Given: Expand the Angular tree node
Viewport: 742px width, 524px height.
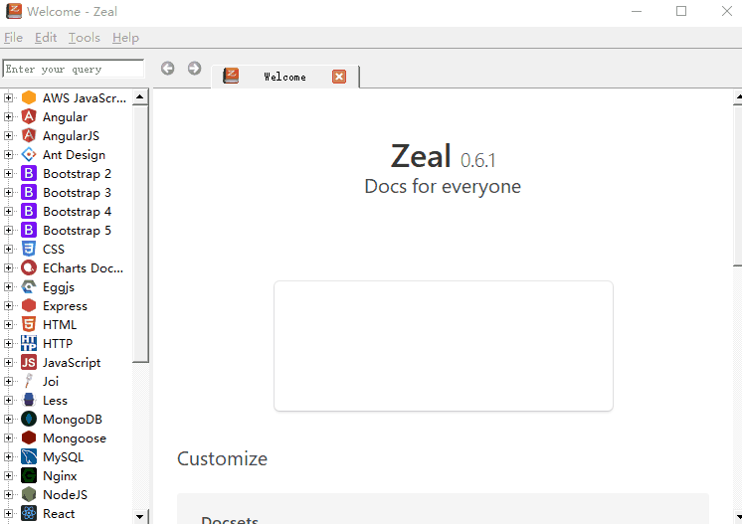Looking at the screenshot, I should point(8,116).
